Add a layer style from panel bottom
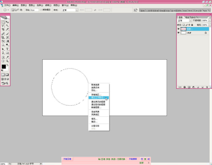 pos(184,87)
